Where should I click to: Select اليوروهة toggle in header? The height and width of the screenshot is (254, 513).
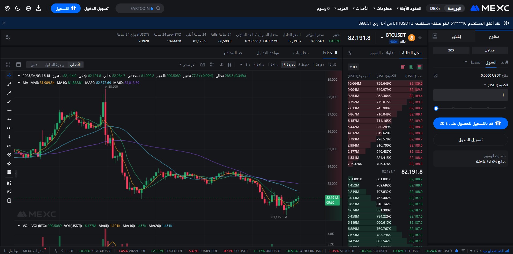point(454,9)
